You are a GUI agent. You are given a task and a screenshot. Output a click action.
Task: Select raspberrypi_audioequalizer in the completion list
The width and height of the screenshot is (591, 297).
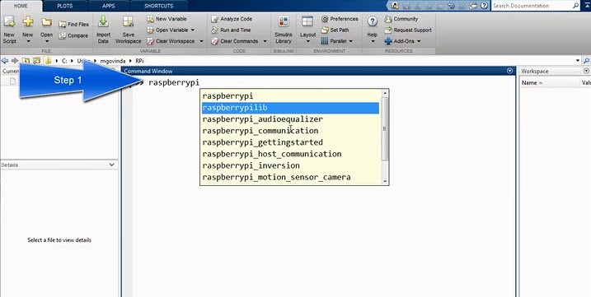[290, 119]
